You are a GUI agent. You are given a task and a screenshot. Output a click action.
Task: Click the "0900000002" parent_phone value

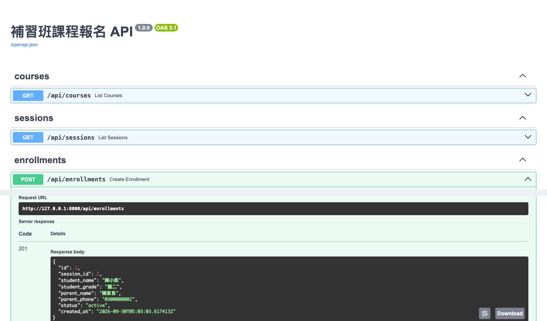pyautogui.click(x=119, y=299)
